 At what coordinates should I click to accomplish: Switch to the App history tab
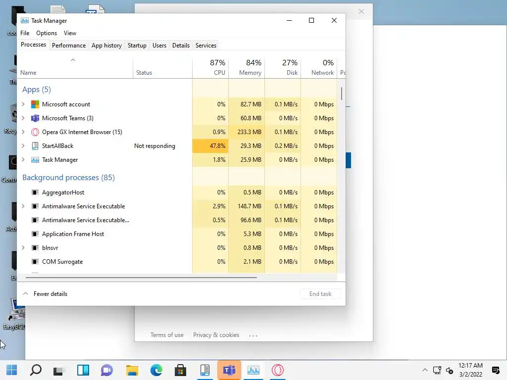[107, 46]
